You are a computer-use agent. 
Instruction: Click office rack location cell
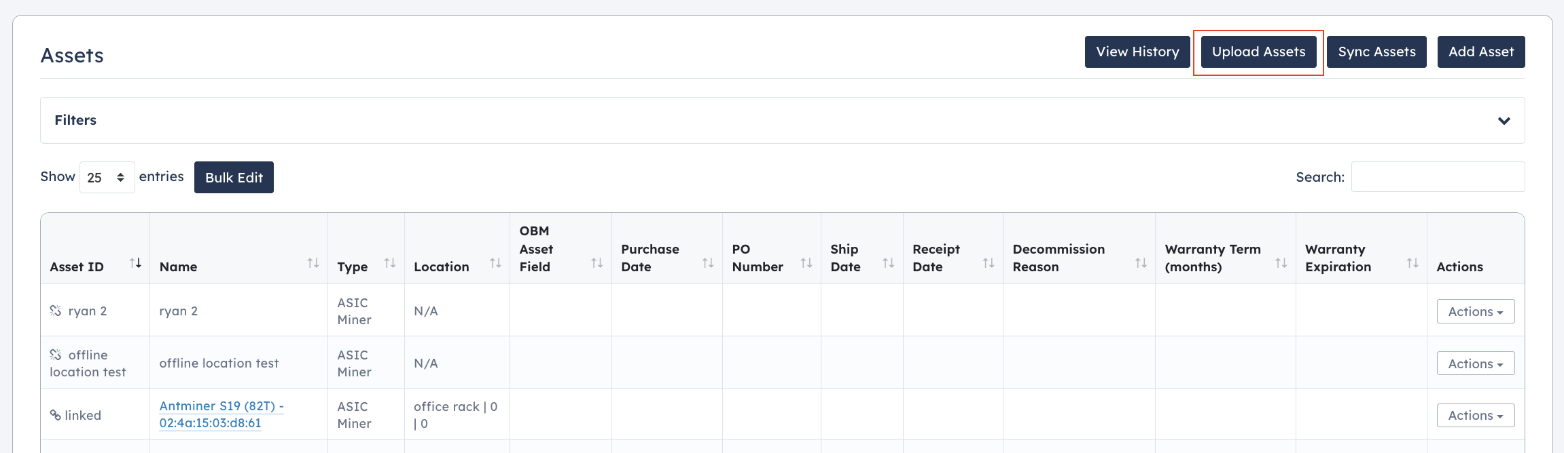tap(456, 415)
